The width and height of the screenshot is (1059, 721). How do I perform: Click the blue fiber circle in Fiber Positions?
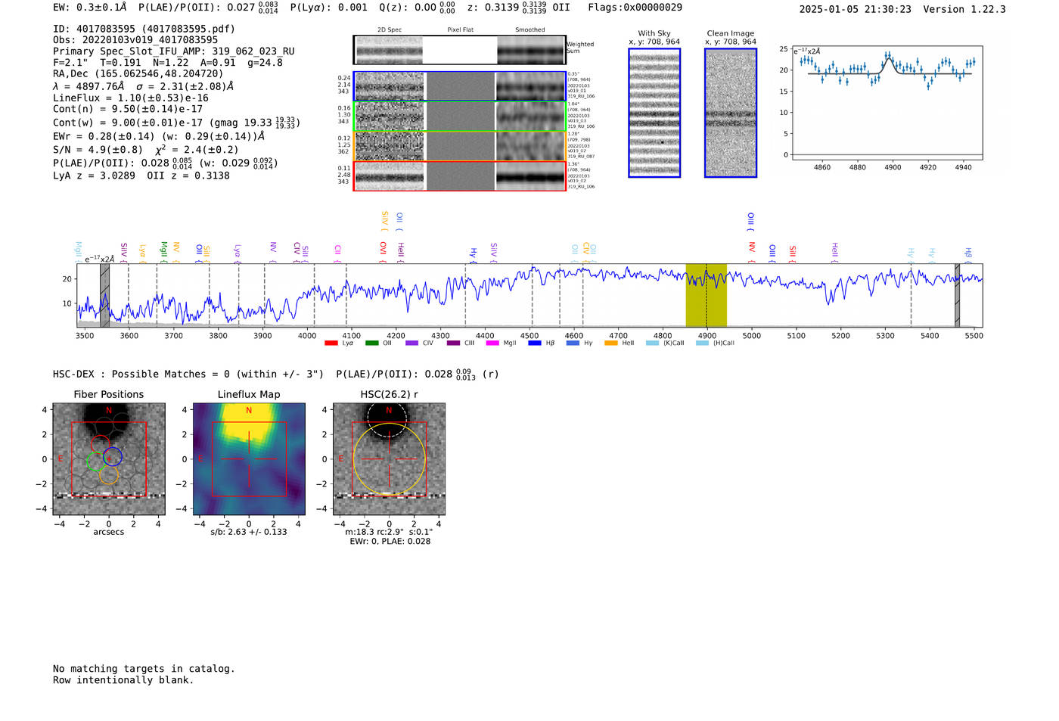click(113, 457)
